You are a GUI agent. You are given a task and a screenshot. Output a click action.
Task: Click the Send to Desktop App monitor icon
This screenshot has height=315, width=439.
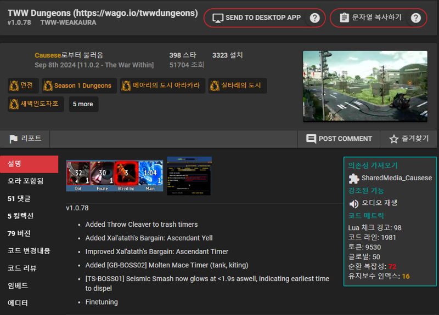(x=217, y=18)
